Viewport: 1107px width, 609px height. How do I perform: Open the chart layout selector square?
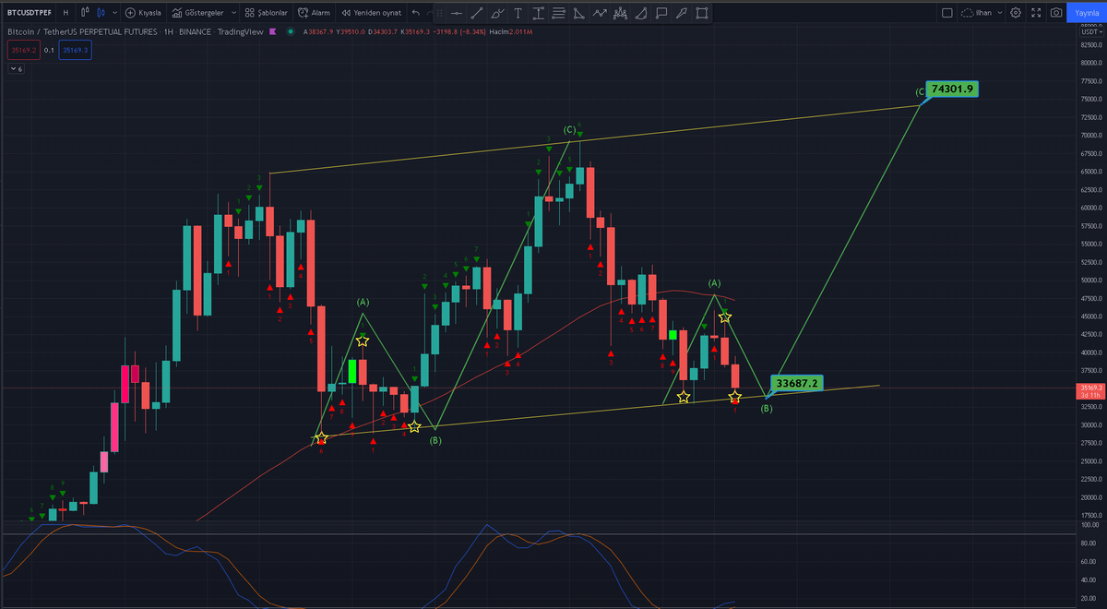[947, 13]
